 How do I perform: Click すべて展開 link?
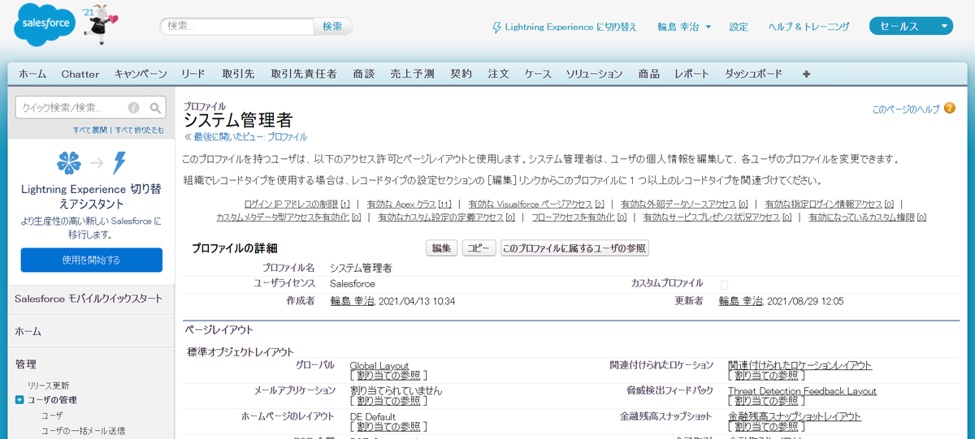(89, 130)
